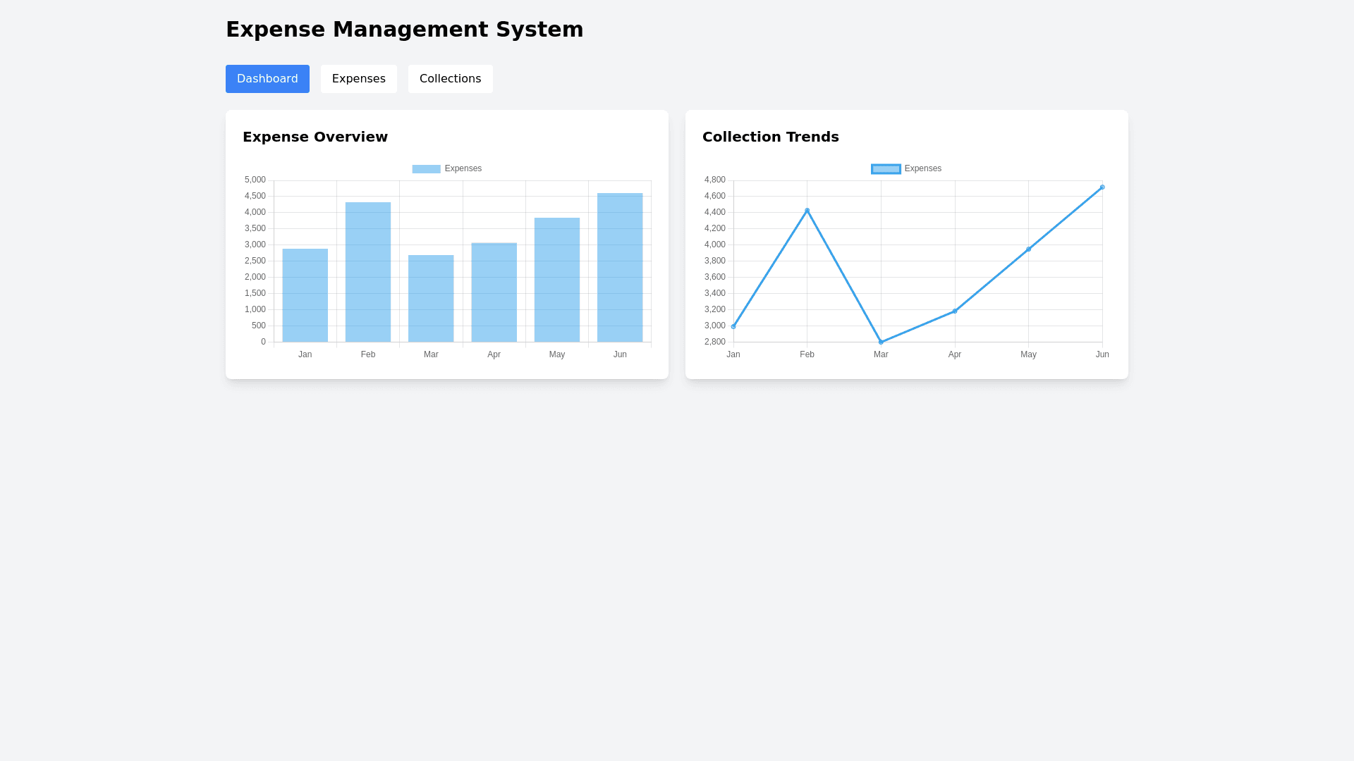The width and height of the screenshot is (1354, 761).
Task: Click the Feb bar in Expense Overview
Action: click(x=368, y=273)
